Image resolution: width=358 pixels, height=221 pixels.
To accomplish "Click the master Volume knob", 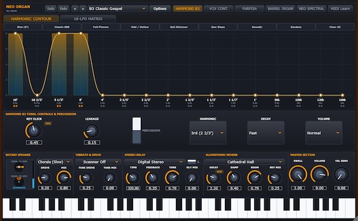I will (319, 175).
